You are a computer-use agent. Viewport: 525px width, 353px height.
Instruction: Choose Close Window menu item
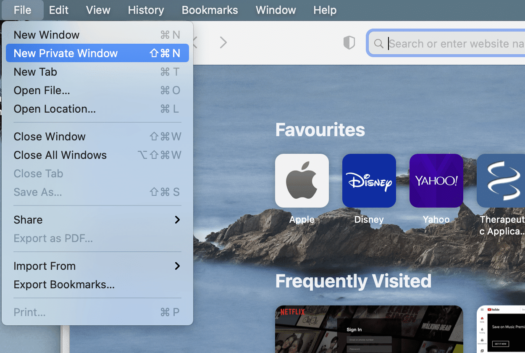97,137
